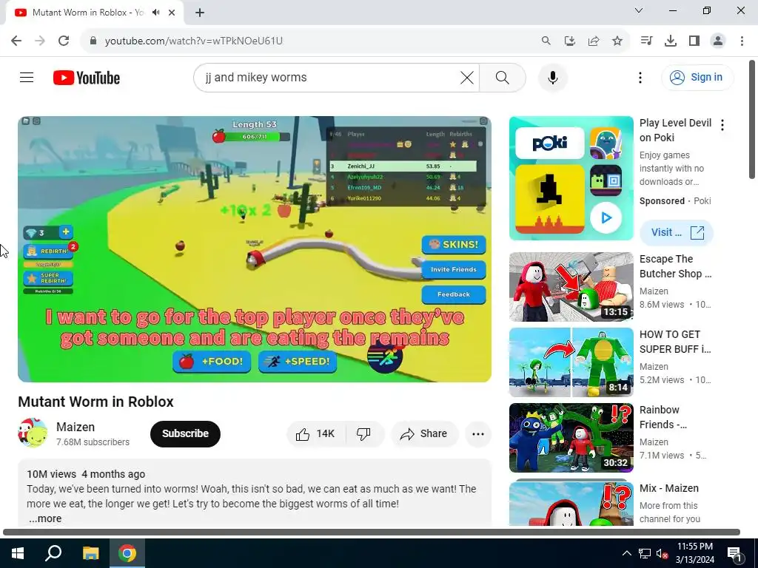Image resolution: width=758 pixels, height=568 pixels.
Task: Click the URL address bar
Action: tap(309, 41)
